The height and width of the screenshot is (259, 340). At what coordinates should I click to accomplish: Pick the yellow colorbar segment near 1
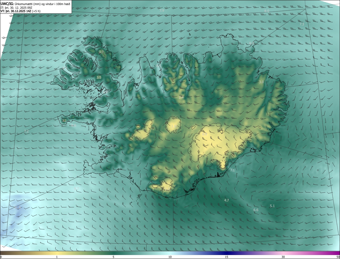coord(57,253)
